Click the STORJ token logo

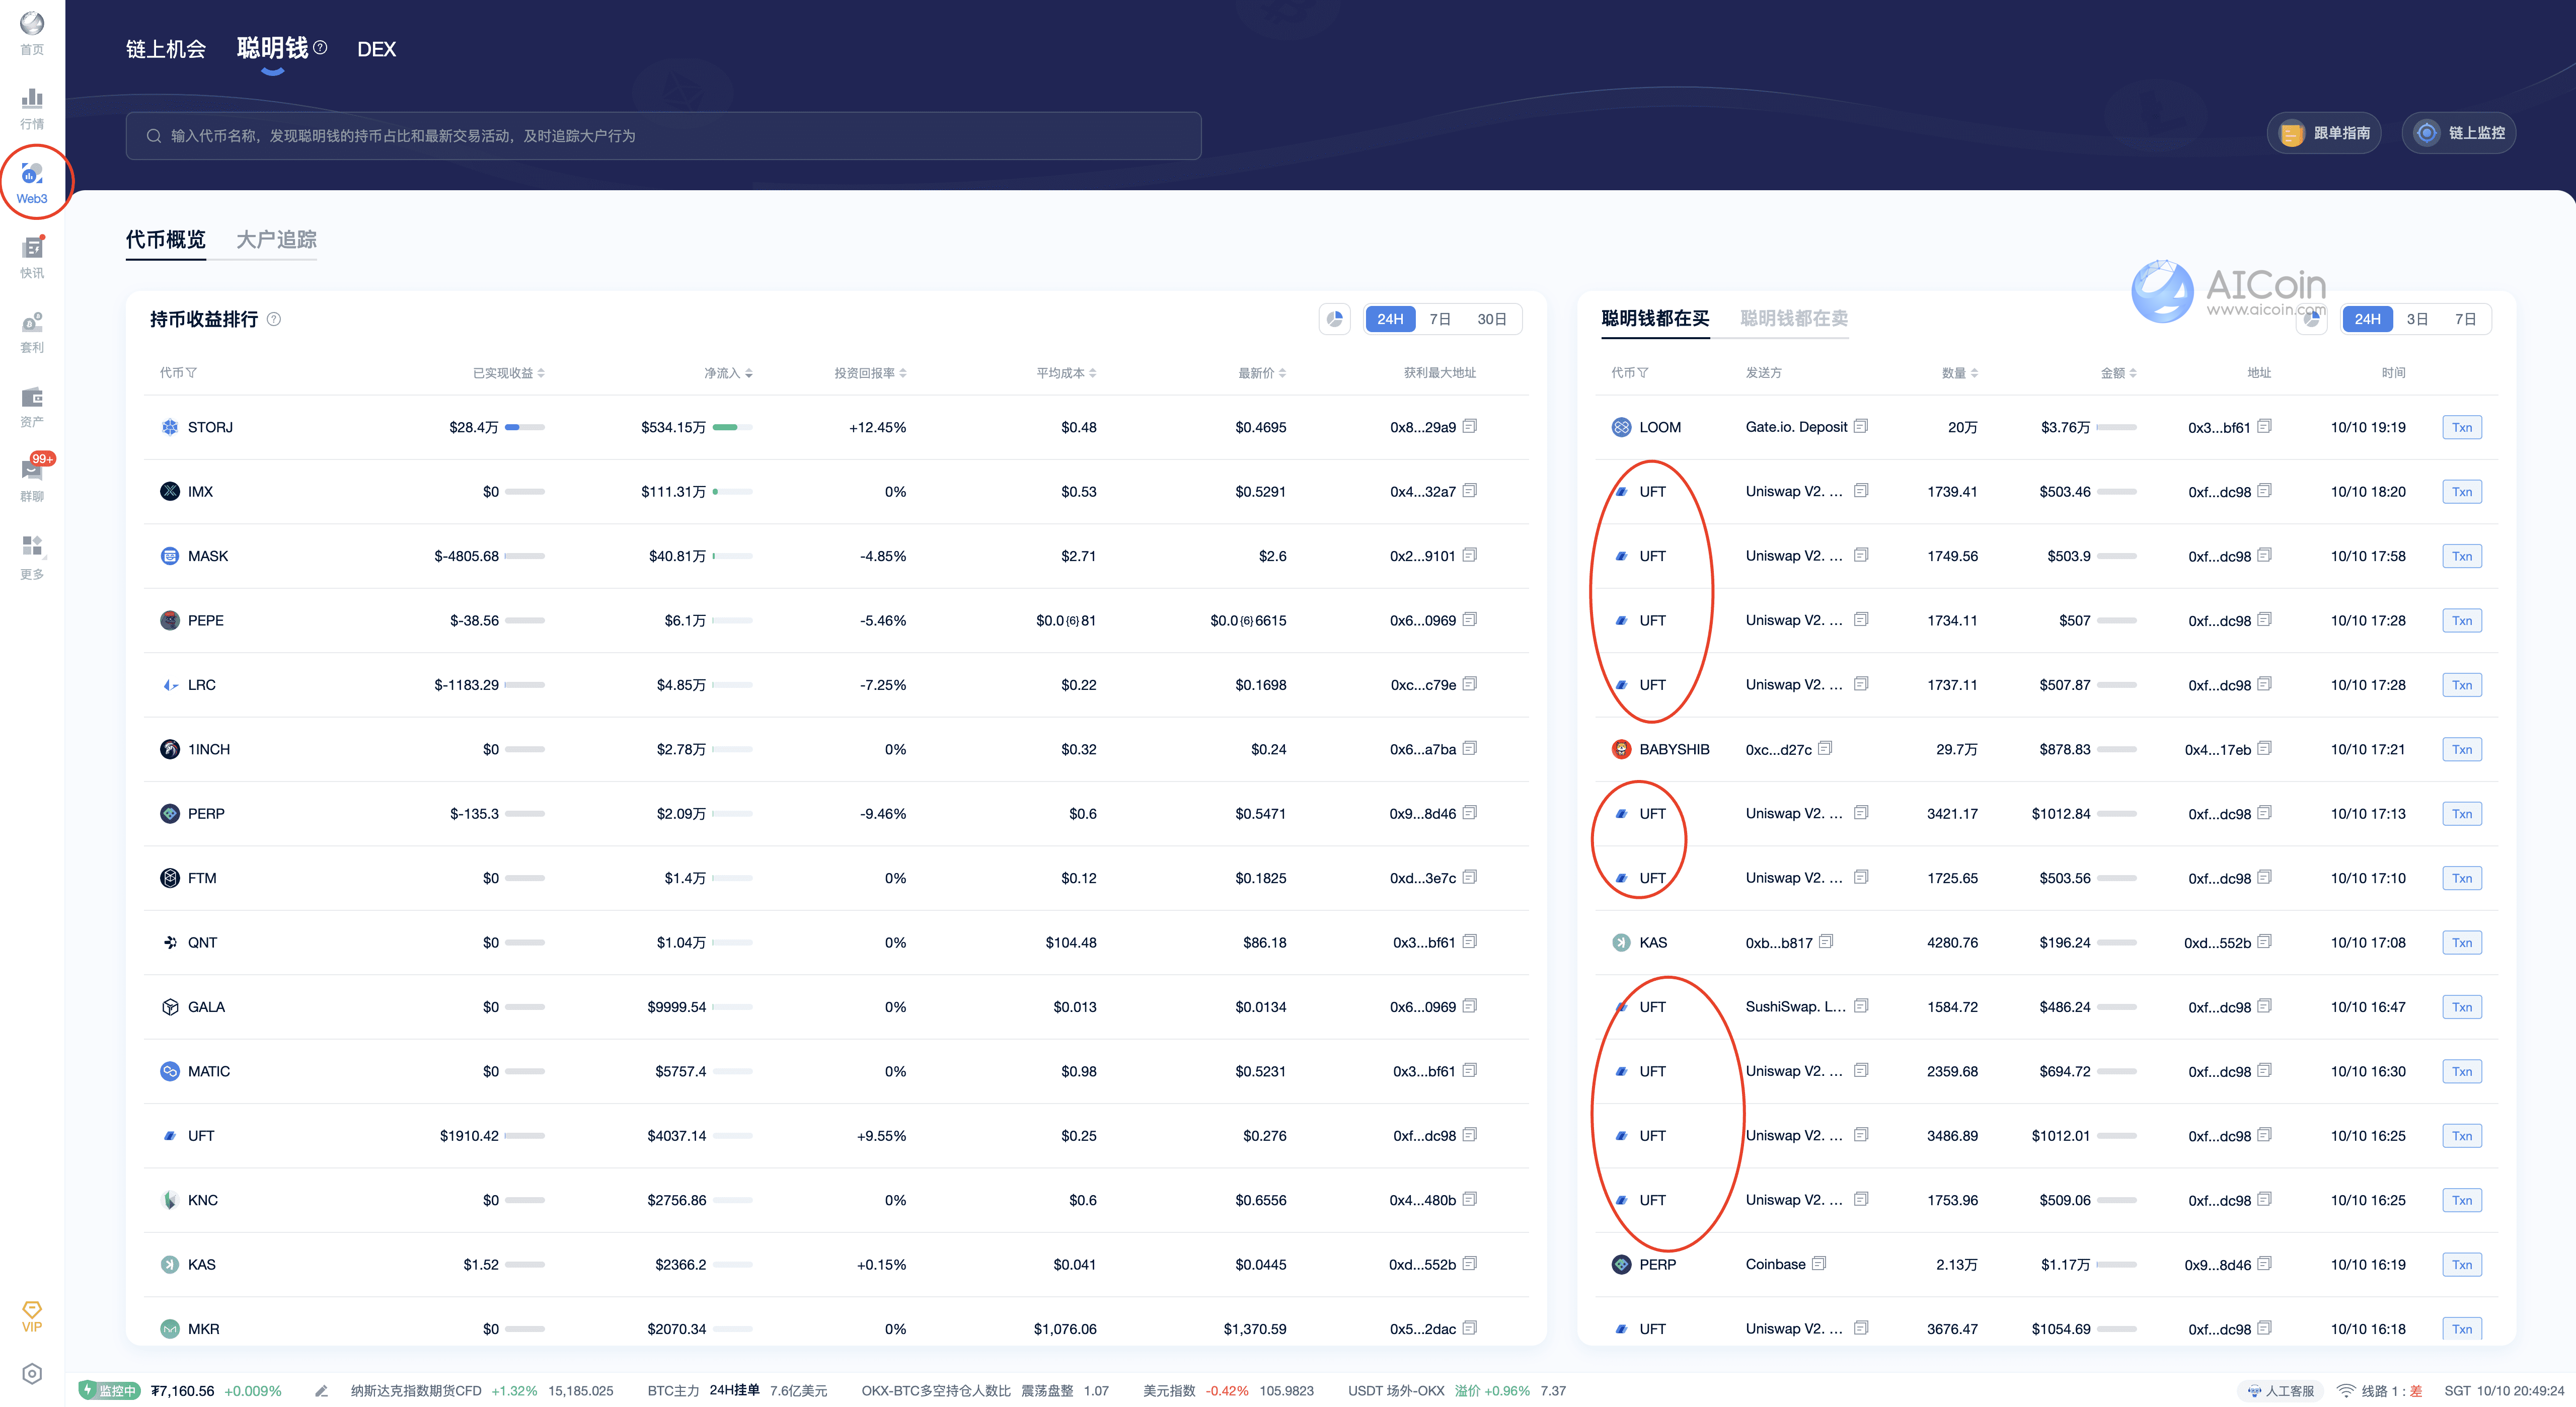tap(170, 427)
